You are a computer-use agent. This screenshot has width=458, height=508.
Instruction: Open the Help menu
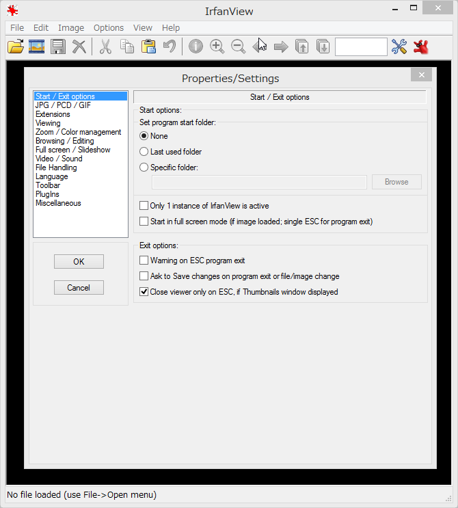[171, 28]
